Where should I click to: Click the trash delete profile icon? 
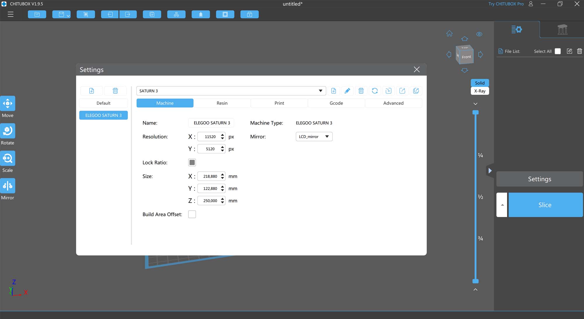(x=361, y=91)
